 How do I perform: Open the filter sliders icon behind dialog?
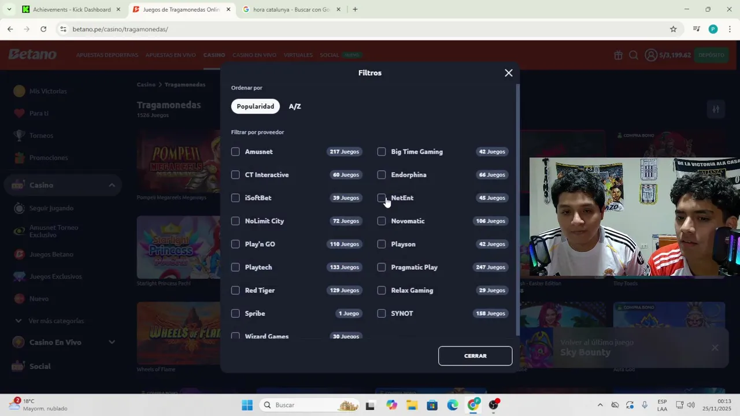click(716, 109)
